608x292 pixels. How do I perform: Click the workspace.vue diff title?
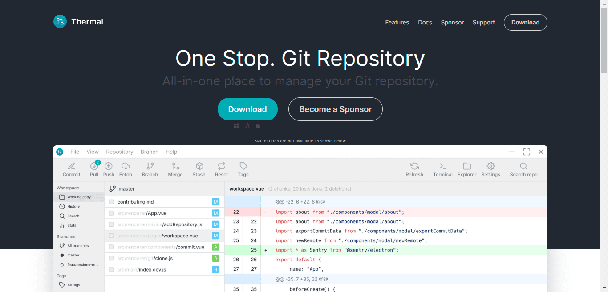247,188
